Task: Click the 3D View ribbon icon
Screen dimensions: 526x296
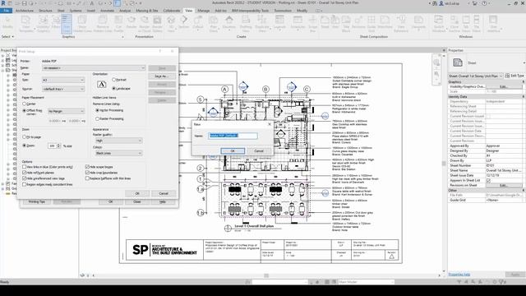Action: (171, 24)
